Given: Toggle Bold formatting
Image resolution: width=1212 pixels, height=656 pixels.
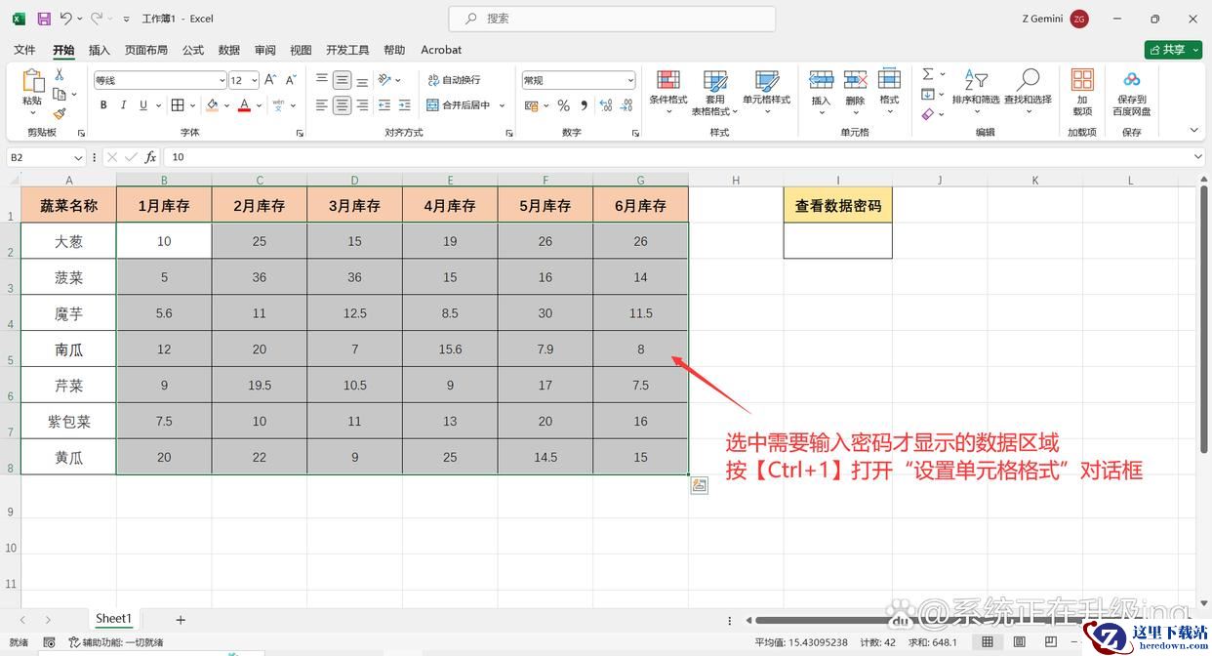Looking at the screenshot, I should coord(103,105).
